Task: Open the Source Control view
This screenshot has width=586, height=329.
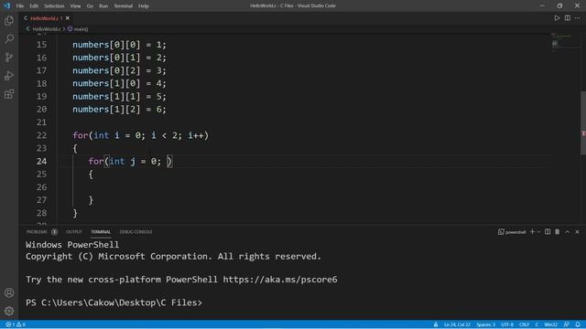Action: point(9,57)
